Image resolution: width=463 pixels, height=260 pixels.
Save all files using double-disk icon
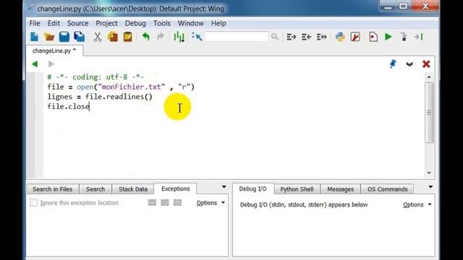point(80,37)
